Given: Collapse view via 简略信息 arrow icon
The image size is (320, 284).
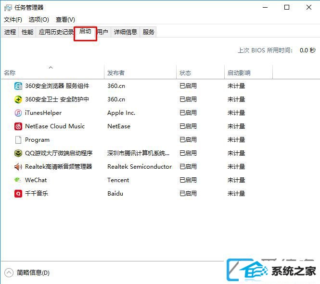Looking at the screenshot, I should point(9,272).
